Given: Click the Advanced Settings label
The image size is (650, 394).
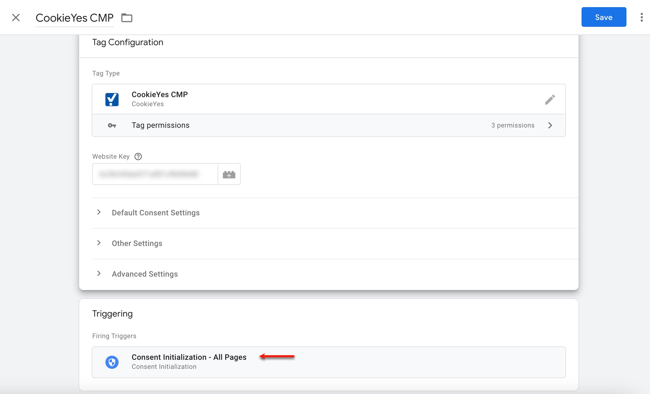Looking at the screenshot, I should [x=145, y=274].
